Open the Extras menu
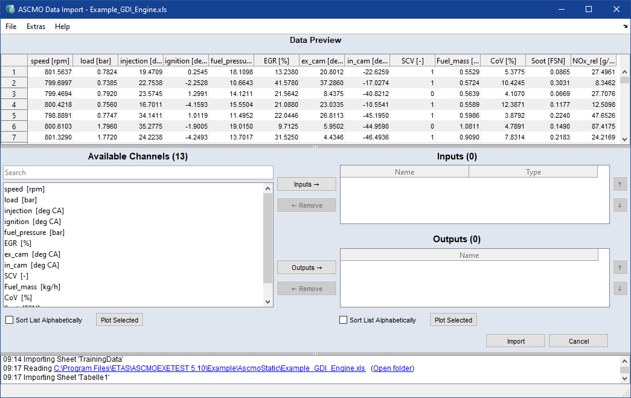This screenshot has width=631, height=398. [36, 27]
